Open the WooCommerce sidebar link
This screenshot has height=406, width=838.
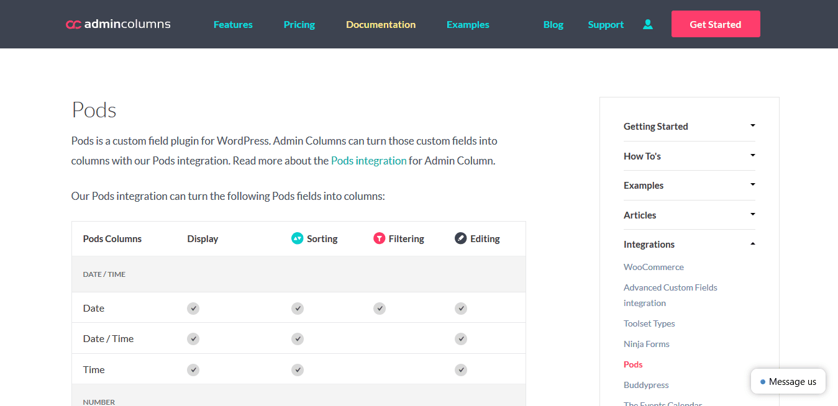(x=654, y=267)
